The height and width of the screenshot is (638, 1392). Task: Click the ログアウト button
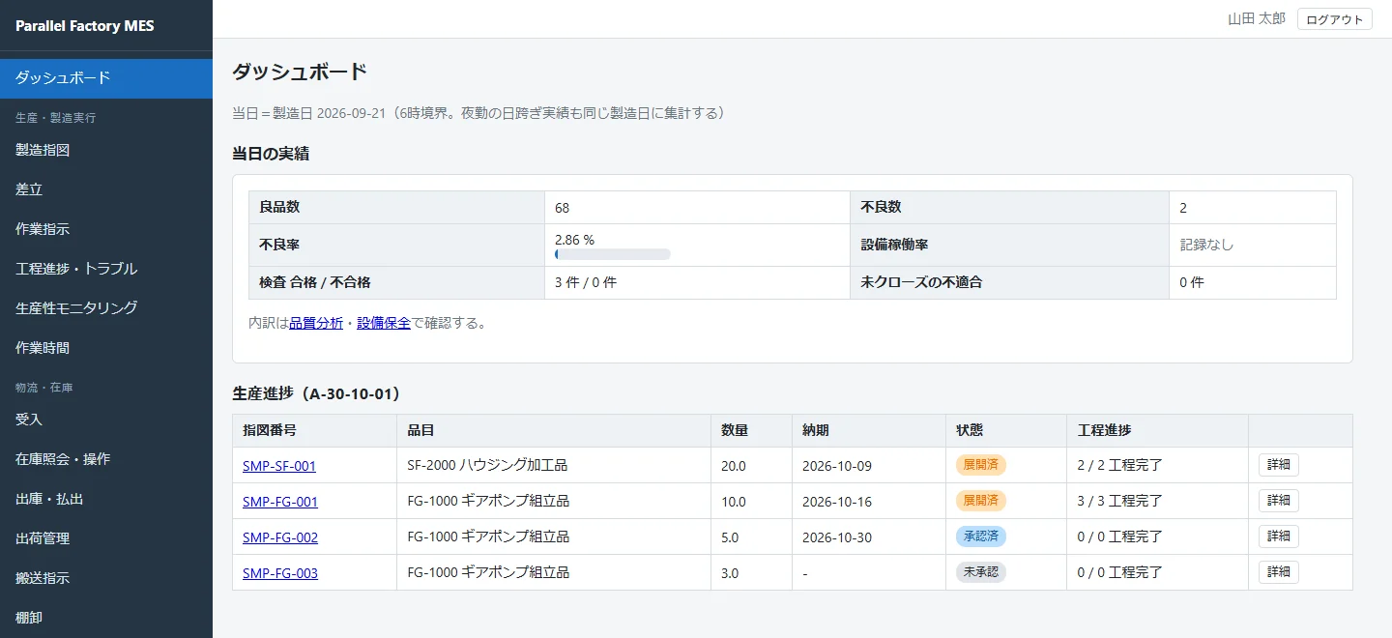tap(1334, 19)
